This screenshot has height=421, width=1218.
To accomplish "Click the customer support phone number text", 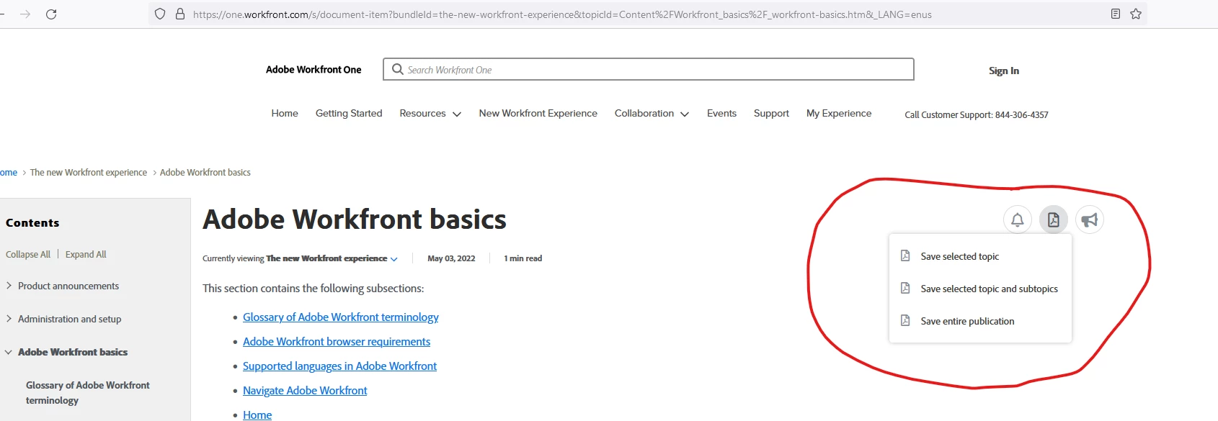I will (977, 115).
